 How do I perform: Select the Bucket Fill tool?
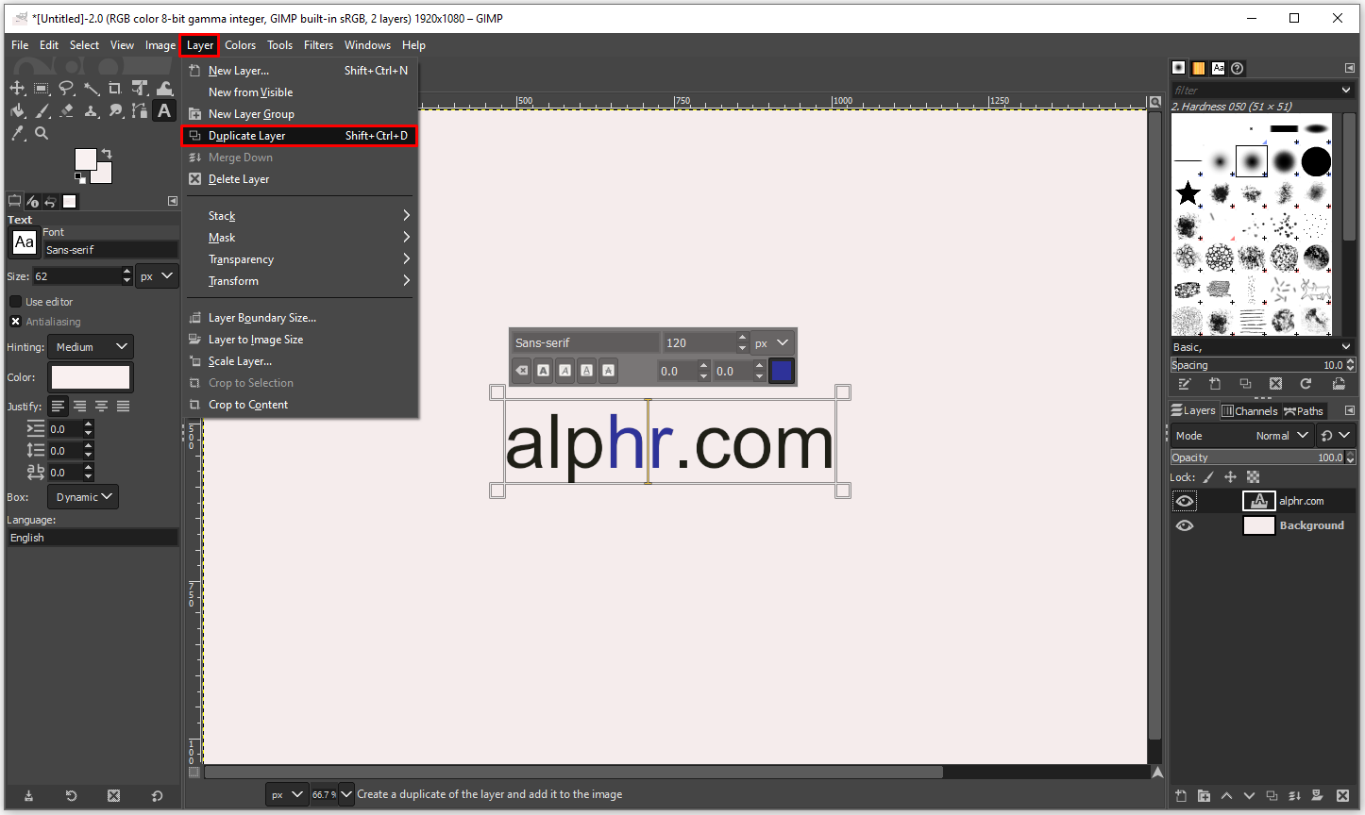tap(17, 110)
